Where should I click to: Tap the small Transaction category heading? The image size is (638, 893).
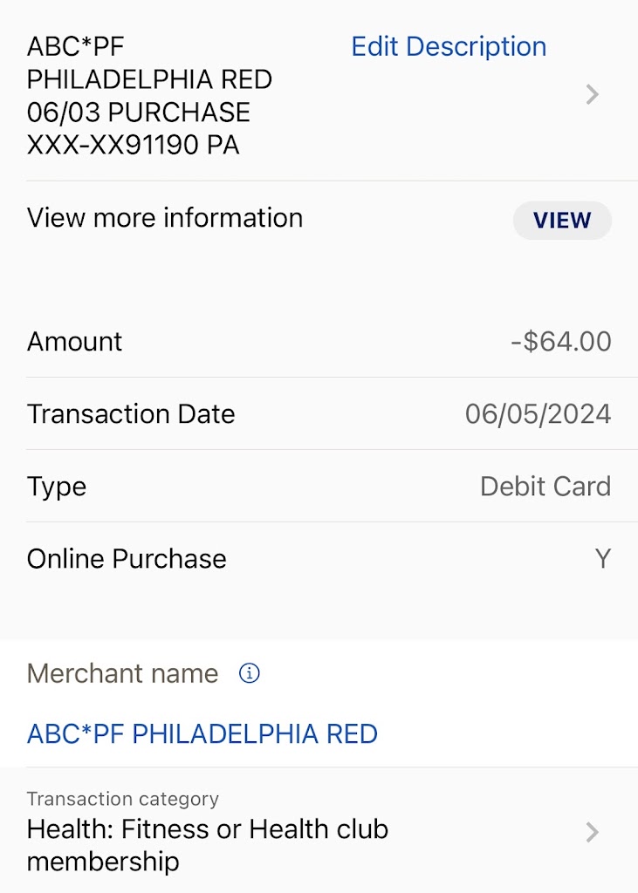click(123, 799)
